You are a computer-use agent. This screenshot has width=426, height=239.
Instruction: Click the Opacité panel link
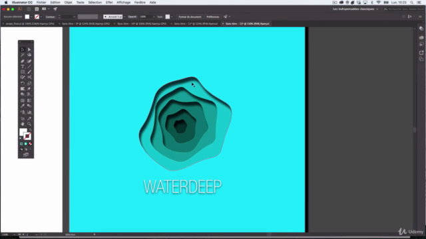[132, 17]
